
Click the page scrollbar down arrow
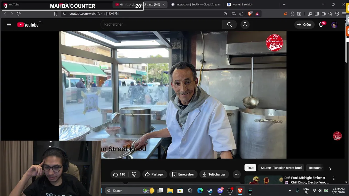point(347,182)
